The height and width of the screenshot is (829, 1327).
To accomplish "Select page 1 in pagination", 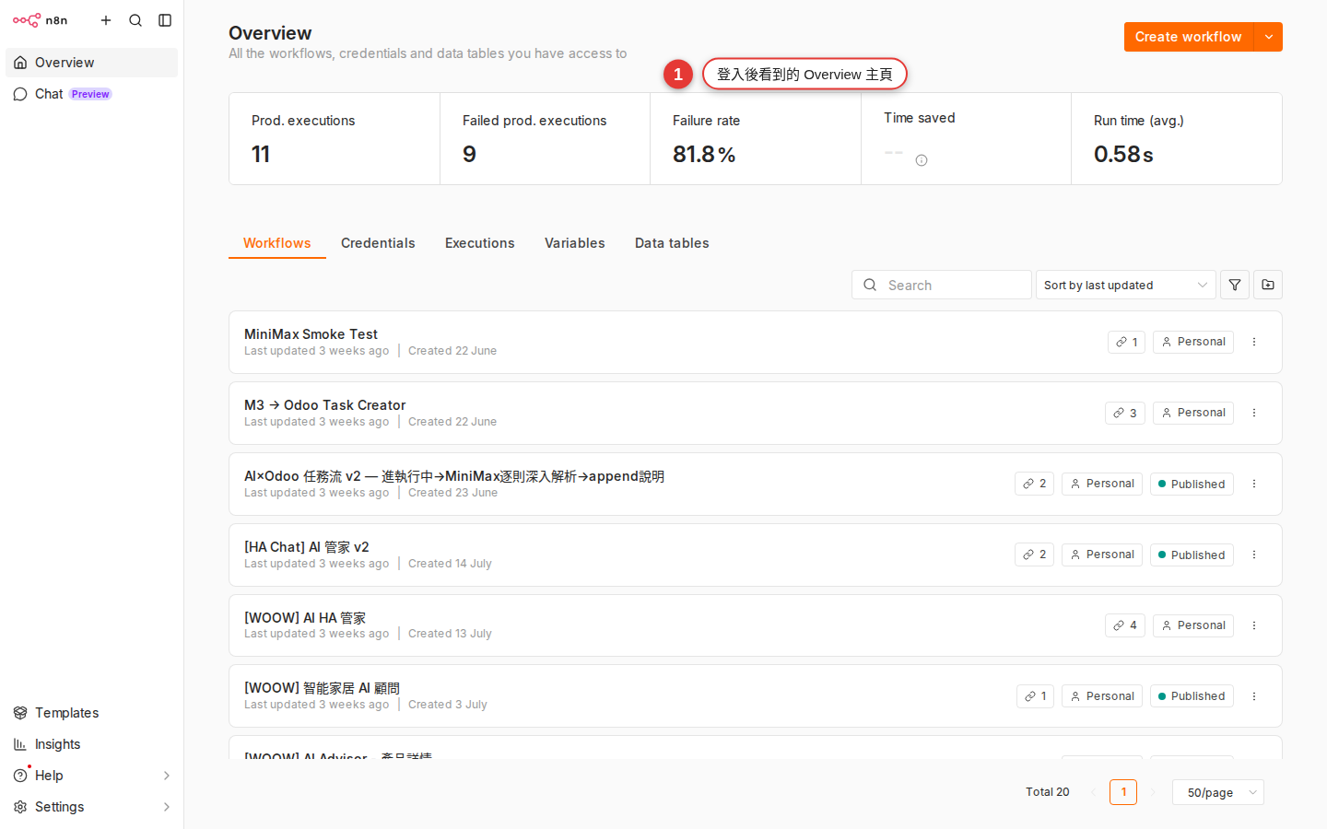I will (1123, 792).
